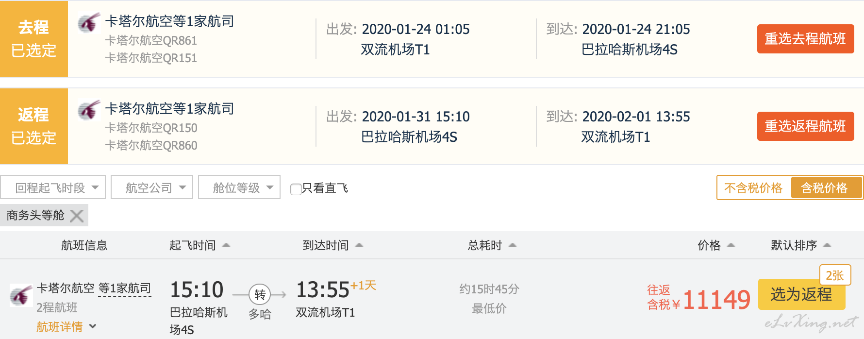Sort by 到达时间 arrow
Image resolution: width=864 pixels, height=339 pixels.
coord(359,245)
